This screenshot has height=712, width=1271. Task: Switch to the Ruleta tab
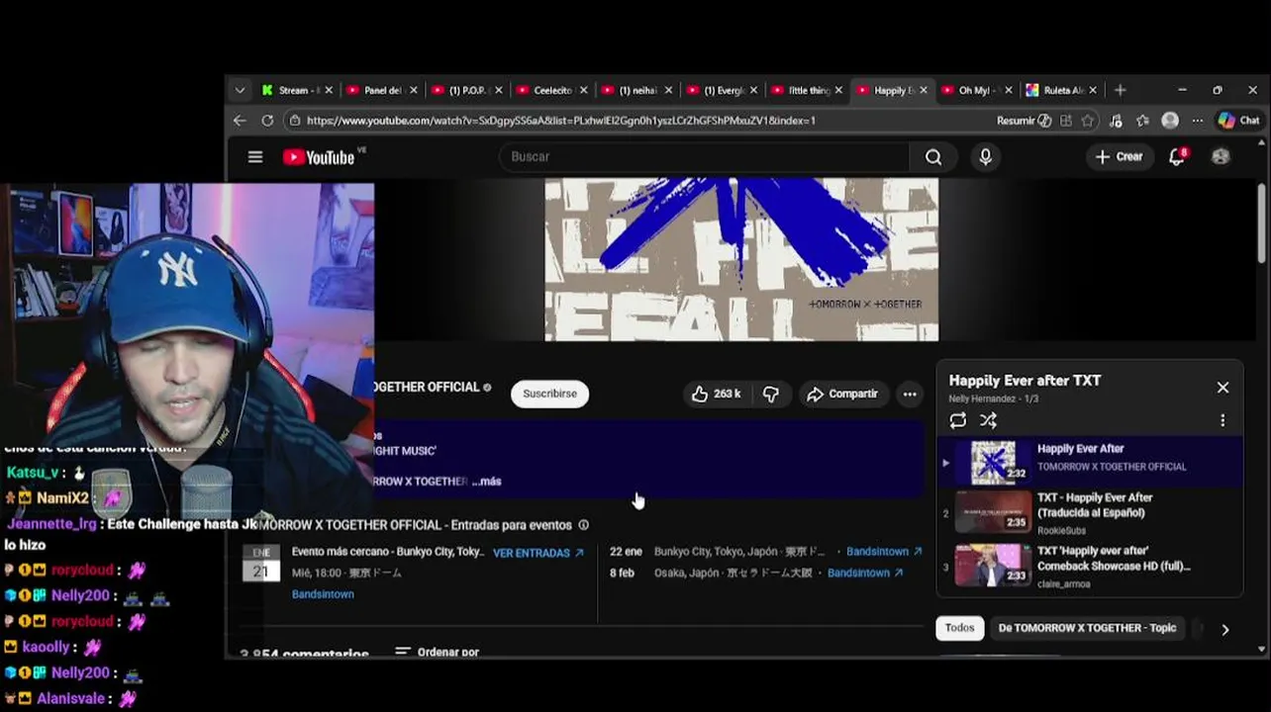click(x=1061, y=90)
